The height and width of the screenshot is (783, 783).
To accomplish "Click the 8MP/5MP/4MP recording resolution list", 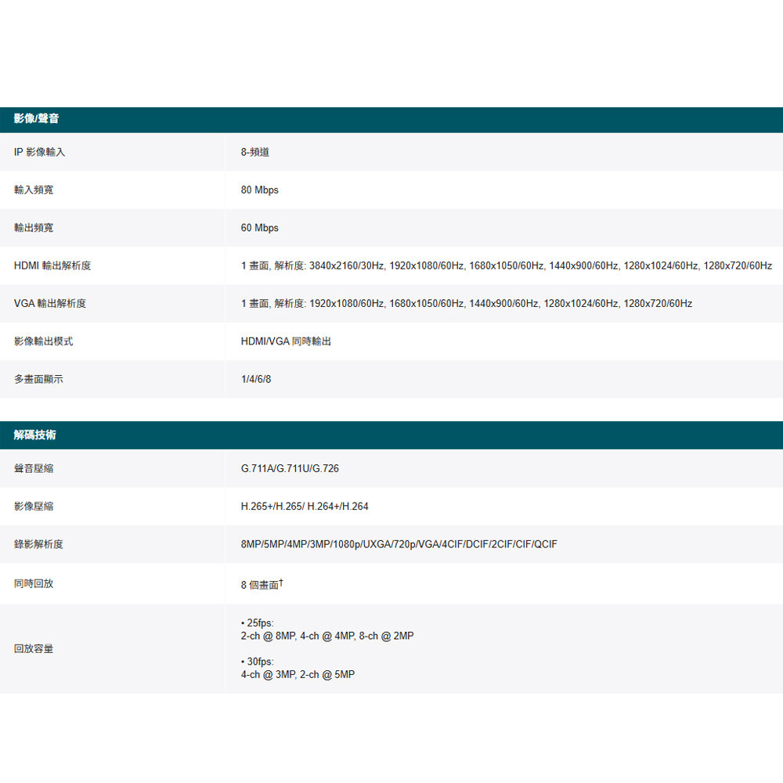I will click(399, 544).
